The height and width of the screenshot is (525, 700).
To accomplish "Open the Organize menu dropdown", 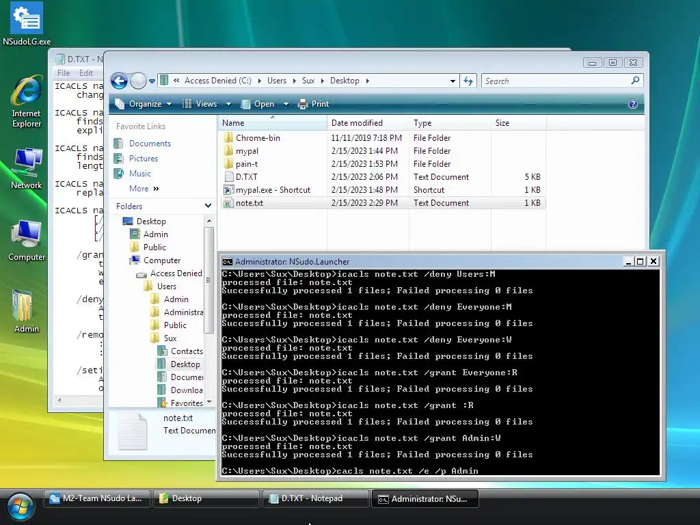I will (x=144, y=104).
